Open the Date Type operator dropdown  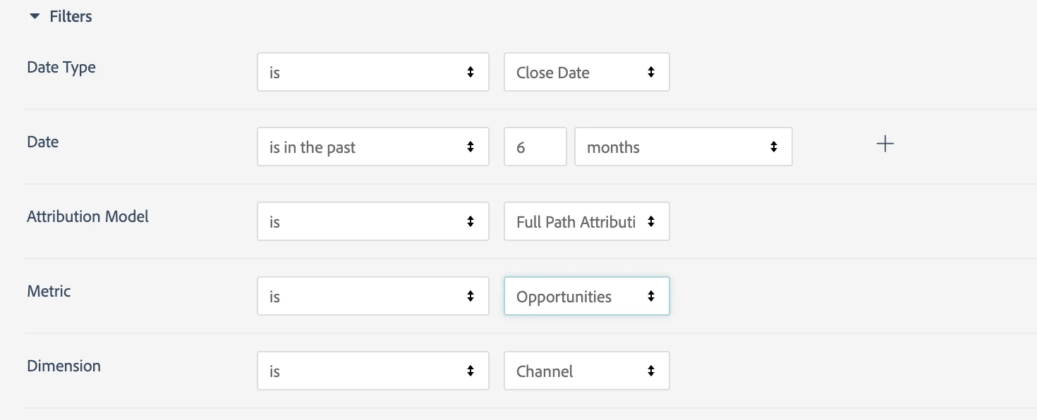tap(372, 72)
